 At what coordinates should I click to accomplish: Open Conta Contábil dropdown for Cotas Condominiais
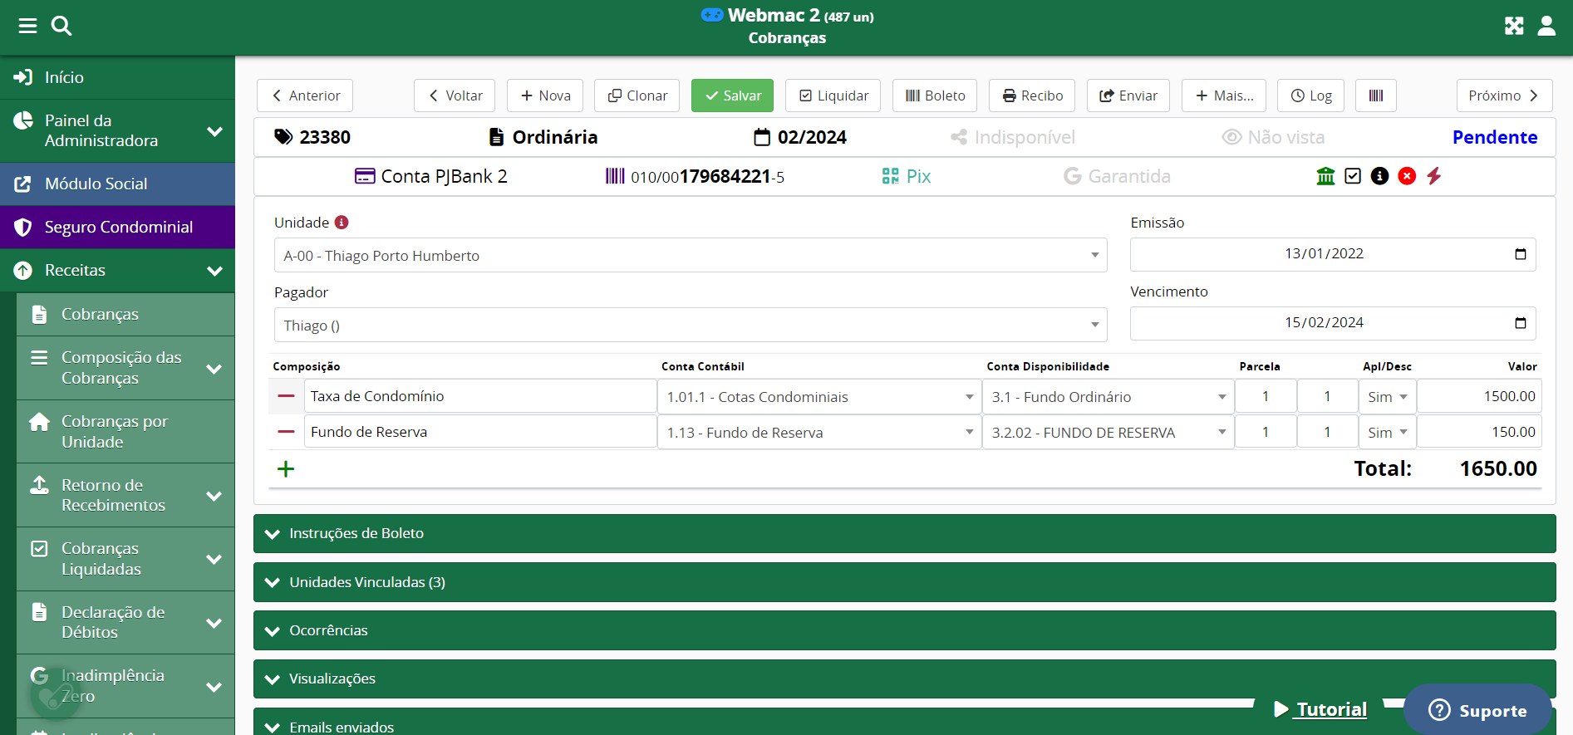click(818, 397)
